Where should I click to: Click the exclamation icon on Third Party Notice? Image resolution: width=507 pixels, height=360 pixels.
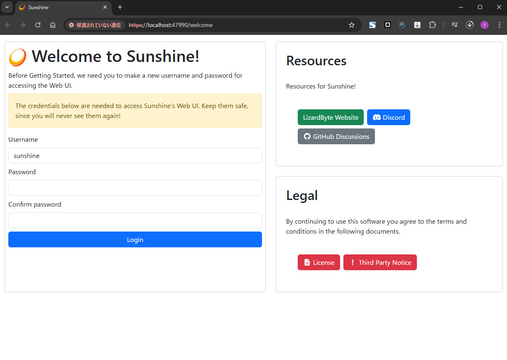(353, 262)
